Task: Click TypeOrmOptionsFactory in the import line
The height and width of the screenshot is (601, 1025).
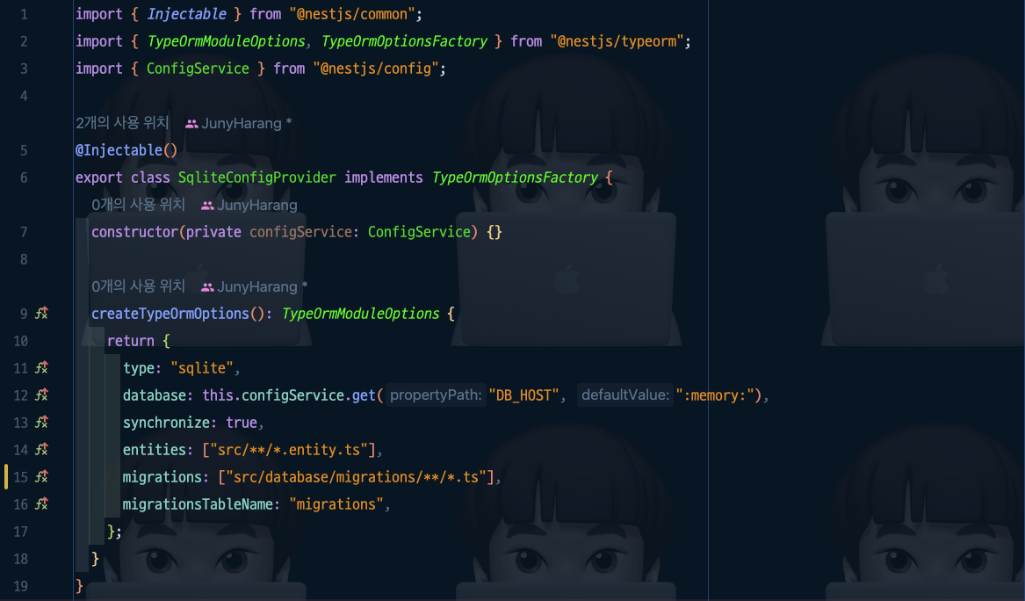Action: pyautogui.click(x=404, y=41)
